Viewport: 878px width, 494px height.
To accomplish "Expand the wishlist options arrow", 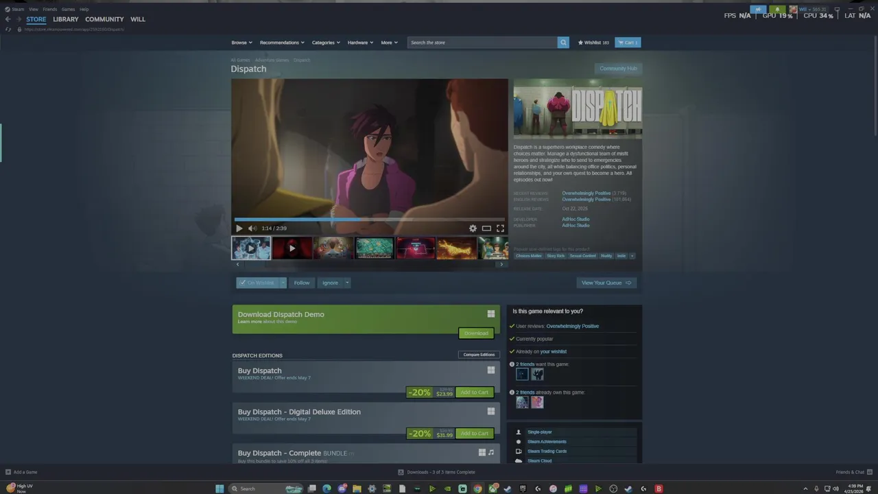I will (x=283, y=283).
